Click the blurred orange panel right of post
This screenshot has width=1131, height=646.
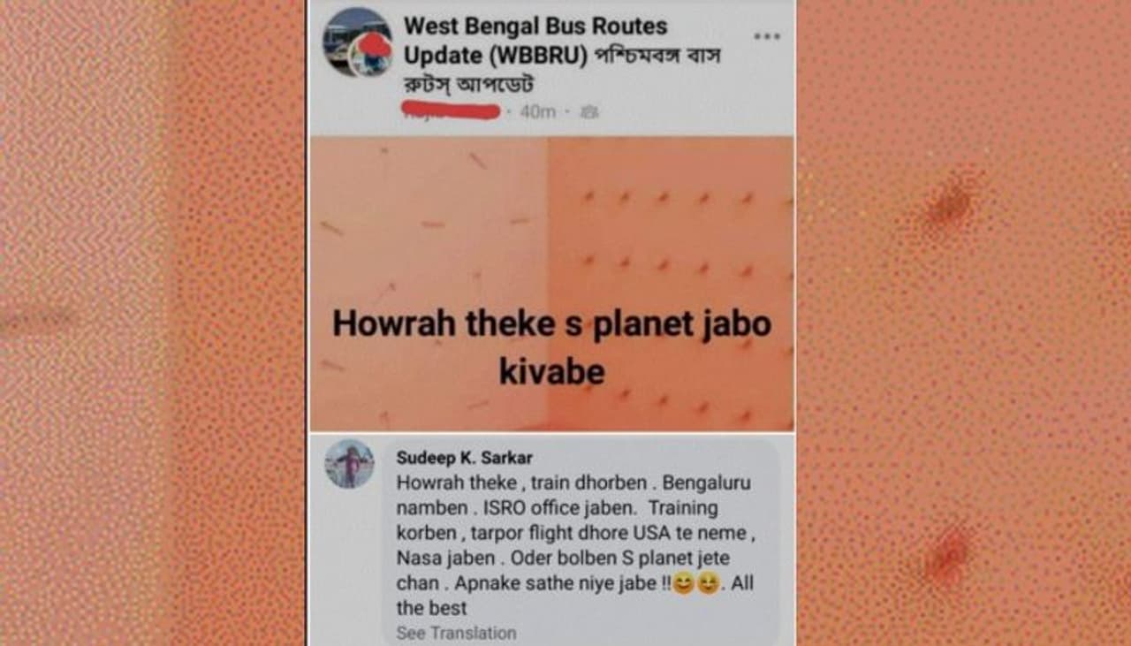pyautogui.click(x=964, y=323)
